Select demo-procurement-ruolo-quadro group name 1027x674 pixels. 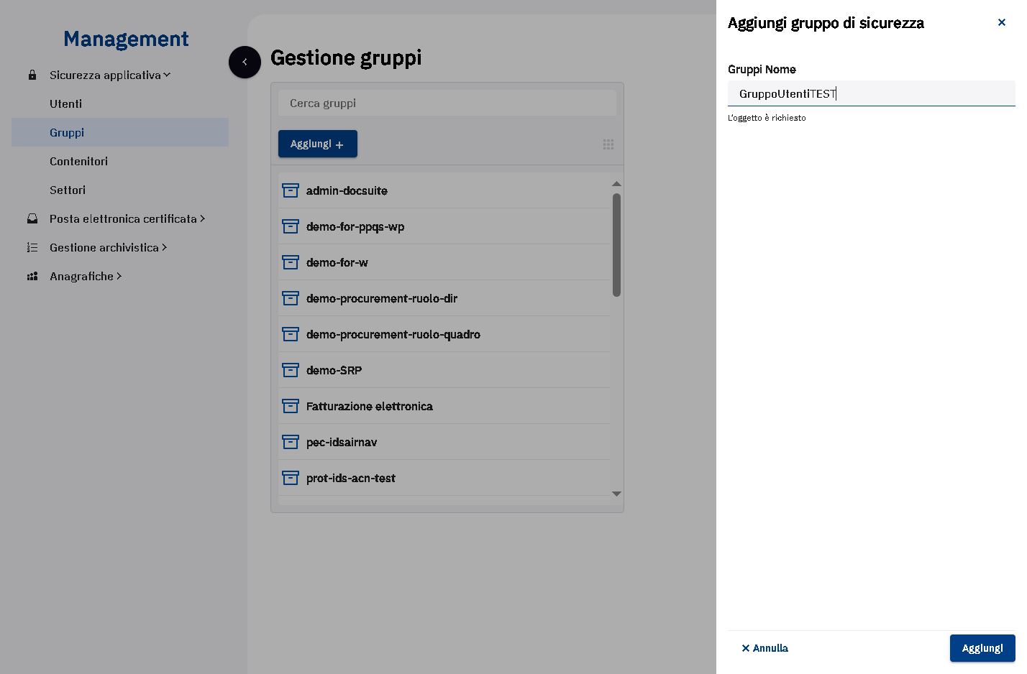click(393, 334)
